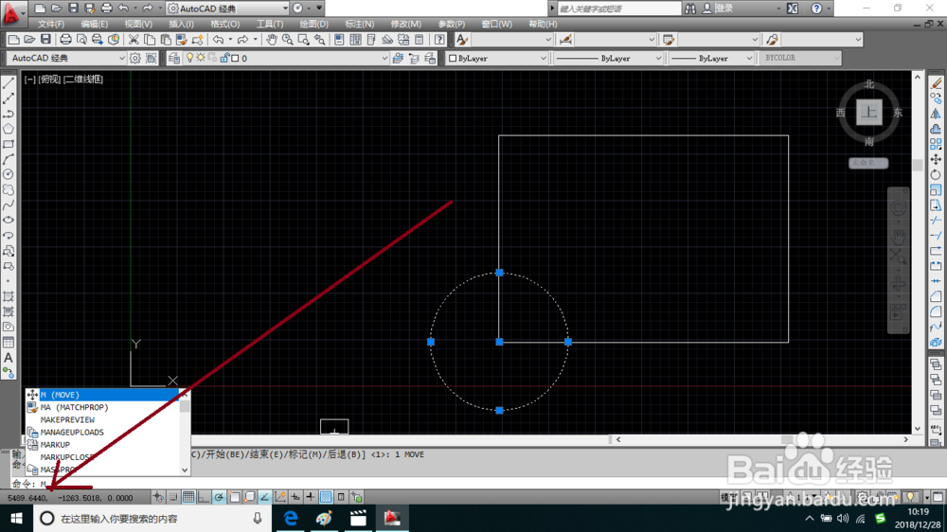
Task: Click the Erase tool in modify toolbar
Action: [936, 83]
